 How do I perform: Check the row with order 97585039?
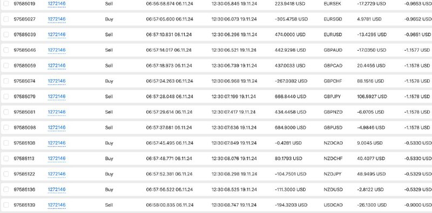6,35
